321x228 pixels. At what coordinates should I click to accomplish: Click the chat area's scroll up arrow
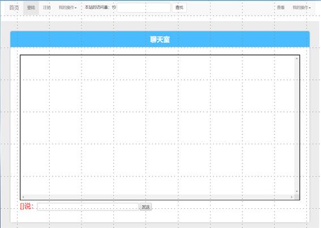click(x=297, y=58)
